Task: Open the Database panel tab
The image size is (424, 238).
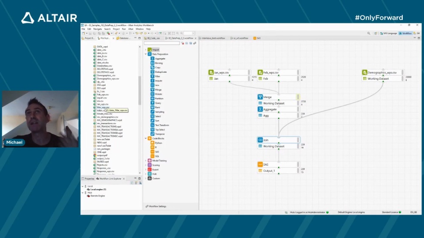Action: (x=123, y=38)
